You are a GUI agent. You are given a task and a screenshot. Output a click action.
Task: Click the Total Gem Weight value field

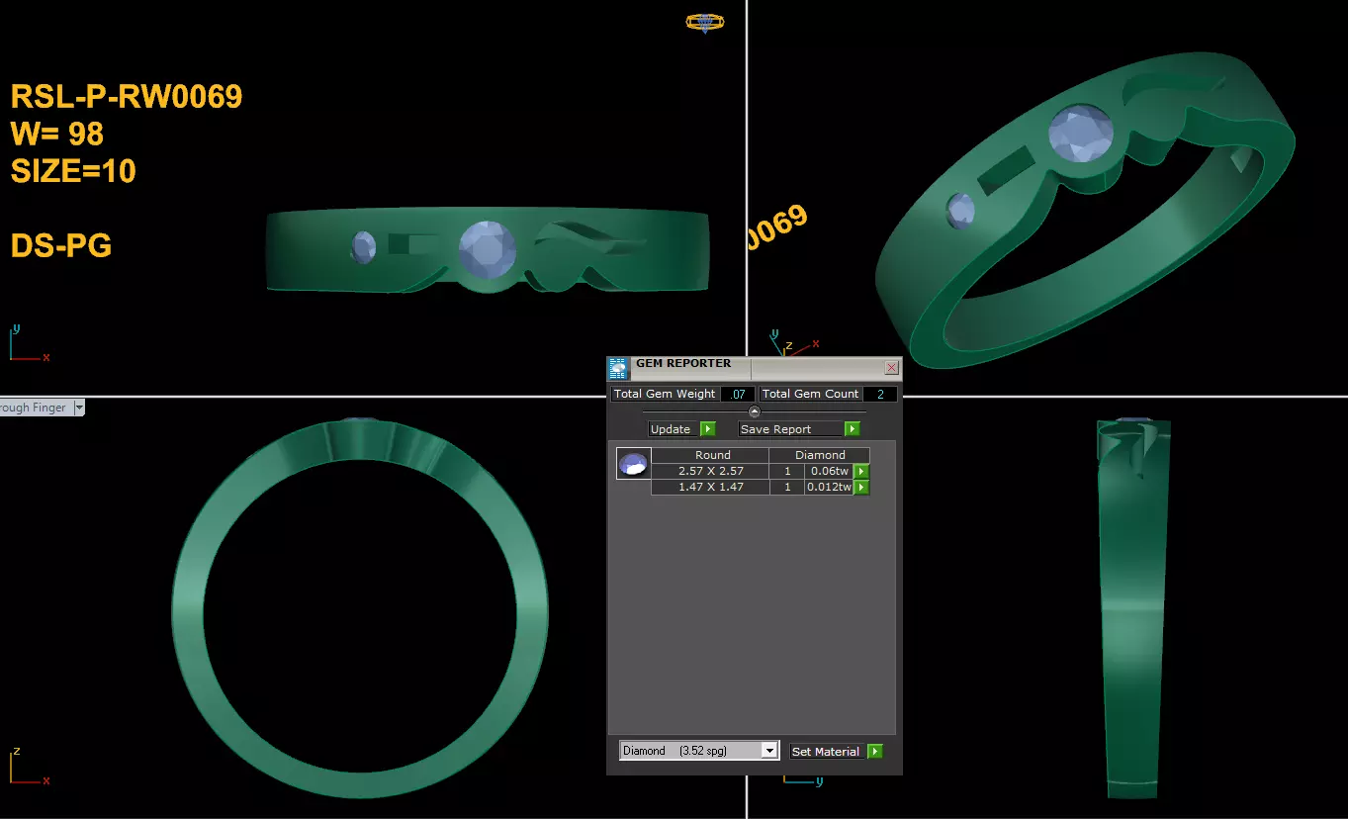pyautogui.click(x=737, y=394)
